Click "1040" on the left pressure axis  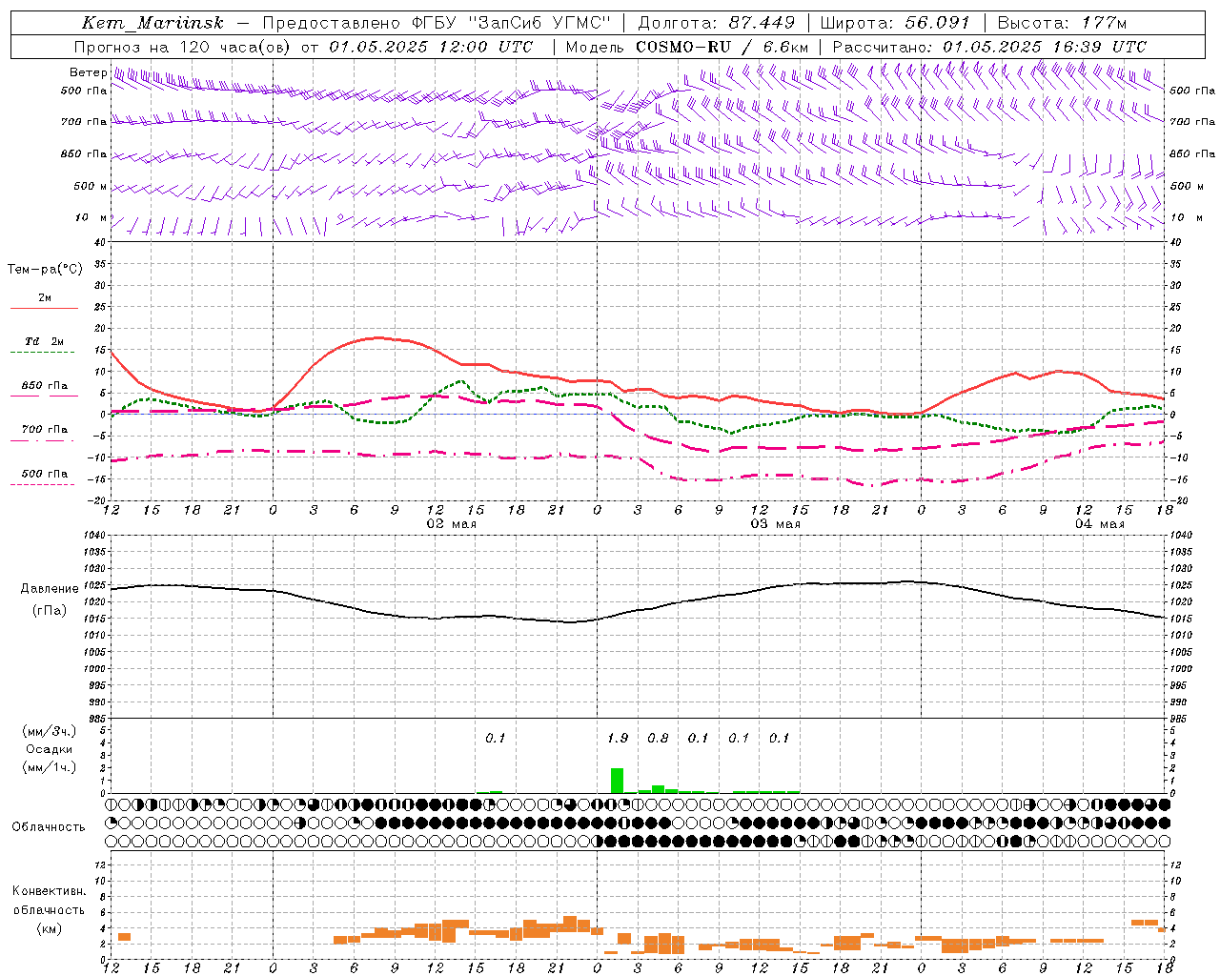point(93,536)
